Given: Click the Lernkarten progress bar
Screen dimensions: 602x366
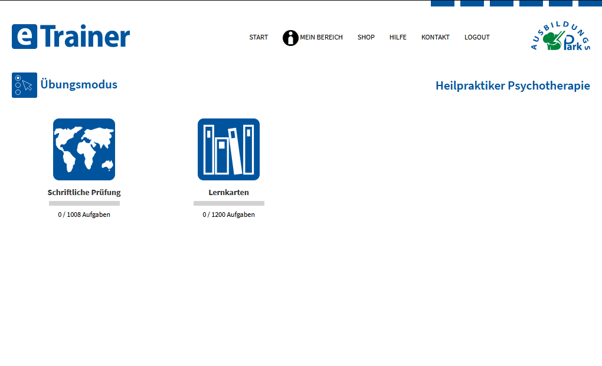Looking at the screenshot, I should (228, 203).
